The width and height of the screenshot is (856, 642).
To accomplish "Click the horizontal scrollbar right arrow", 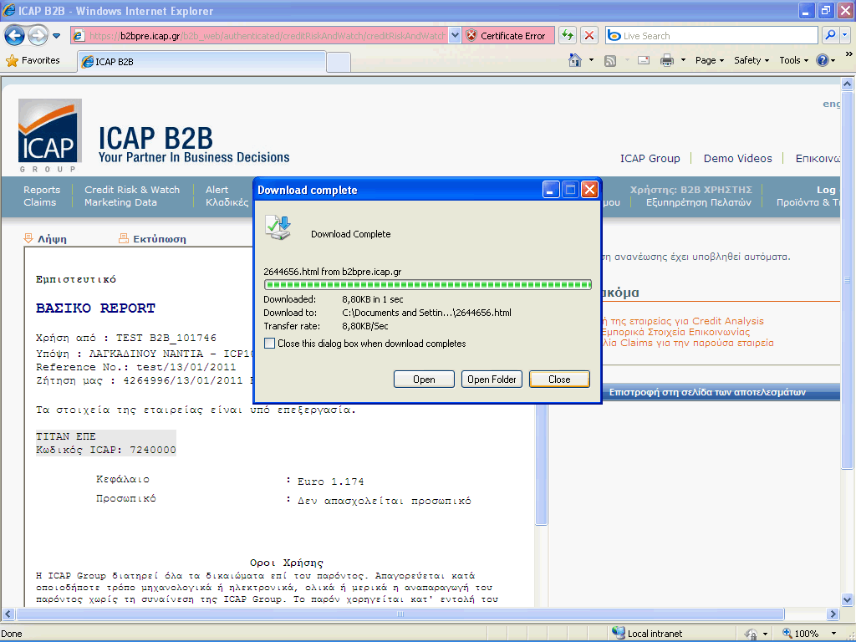I will 833,614.
